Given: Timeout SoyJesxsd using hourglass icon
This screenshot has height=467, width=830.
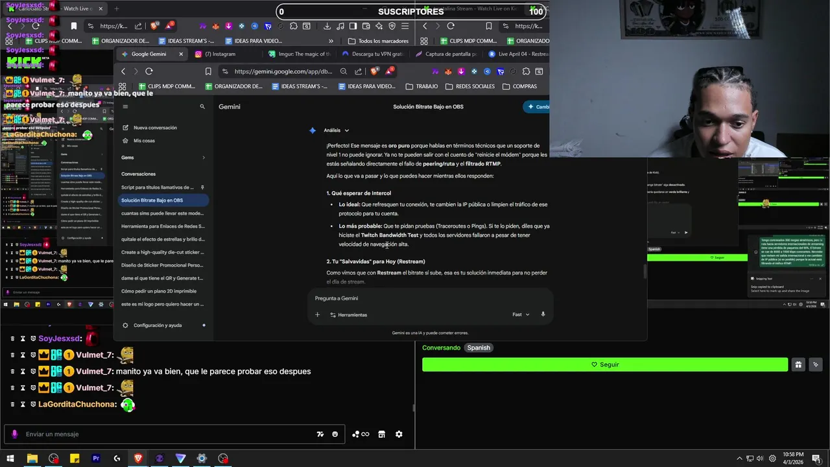Looking at the screenshot, I should (23, 339).
